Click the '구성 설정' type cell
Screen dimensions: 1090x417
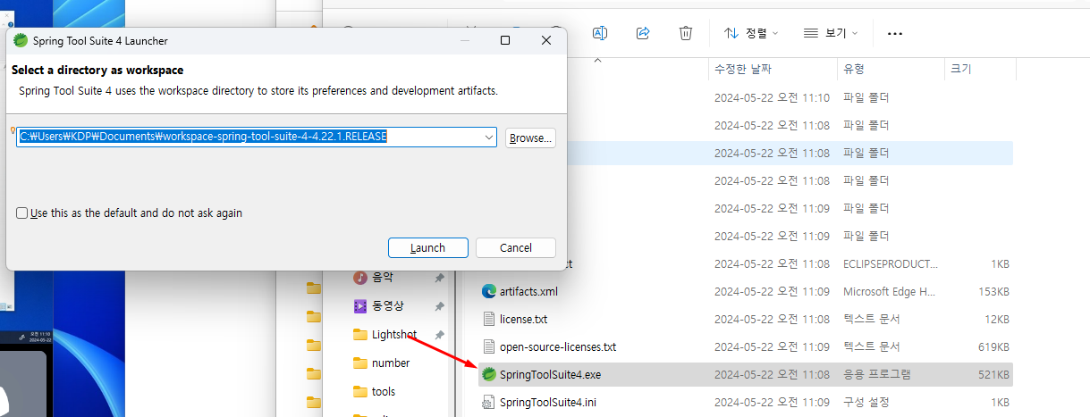pyautogui.click(x=866, y=402)
